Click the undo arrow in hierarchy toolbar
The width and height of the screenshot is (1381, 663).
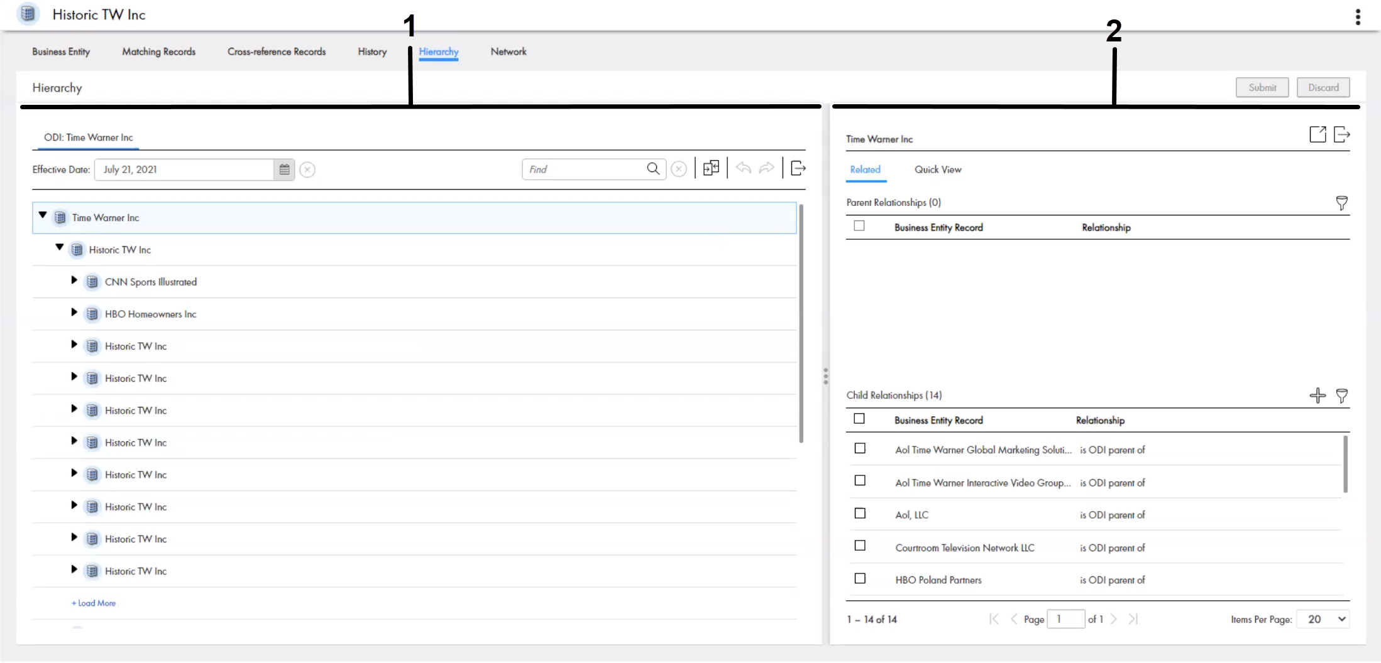point(743,168)
